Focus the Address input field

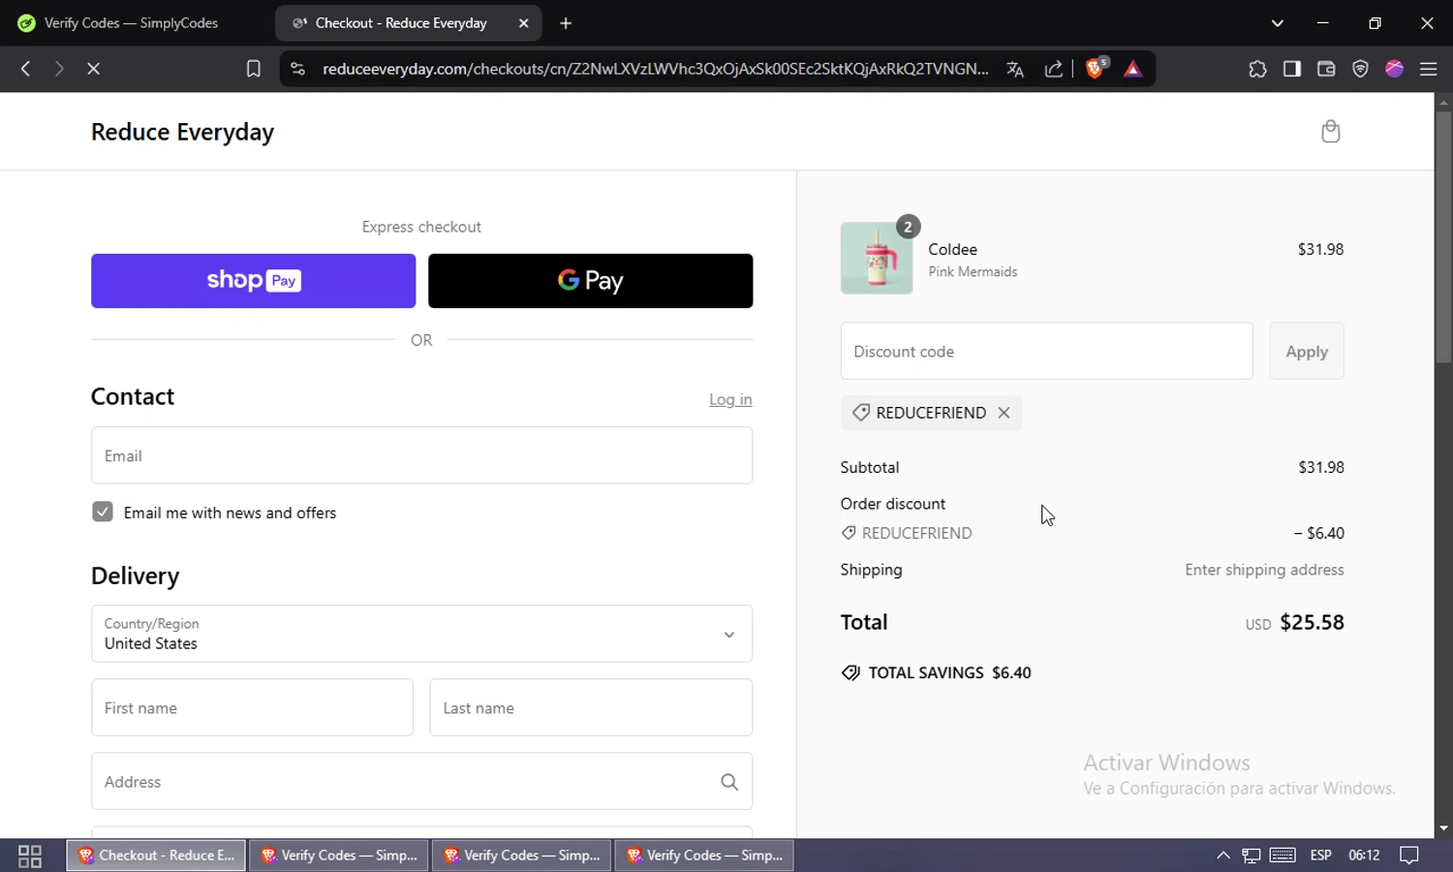(x=421, y=781)
